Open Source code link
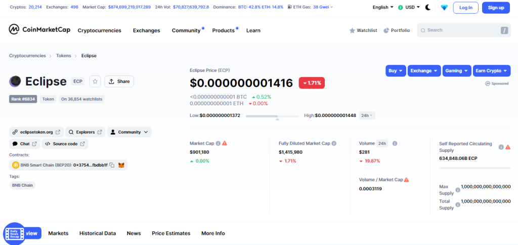 pyautogui.click(x=65, y=144)
